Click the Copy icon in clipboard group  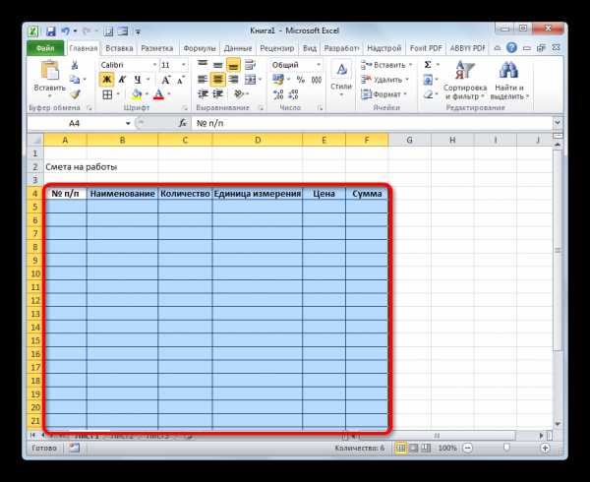pos(75,80)
